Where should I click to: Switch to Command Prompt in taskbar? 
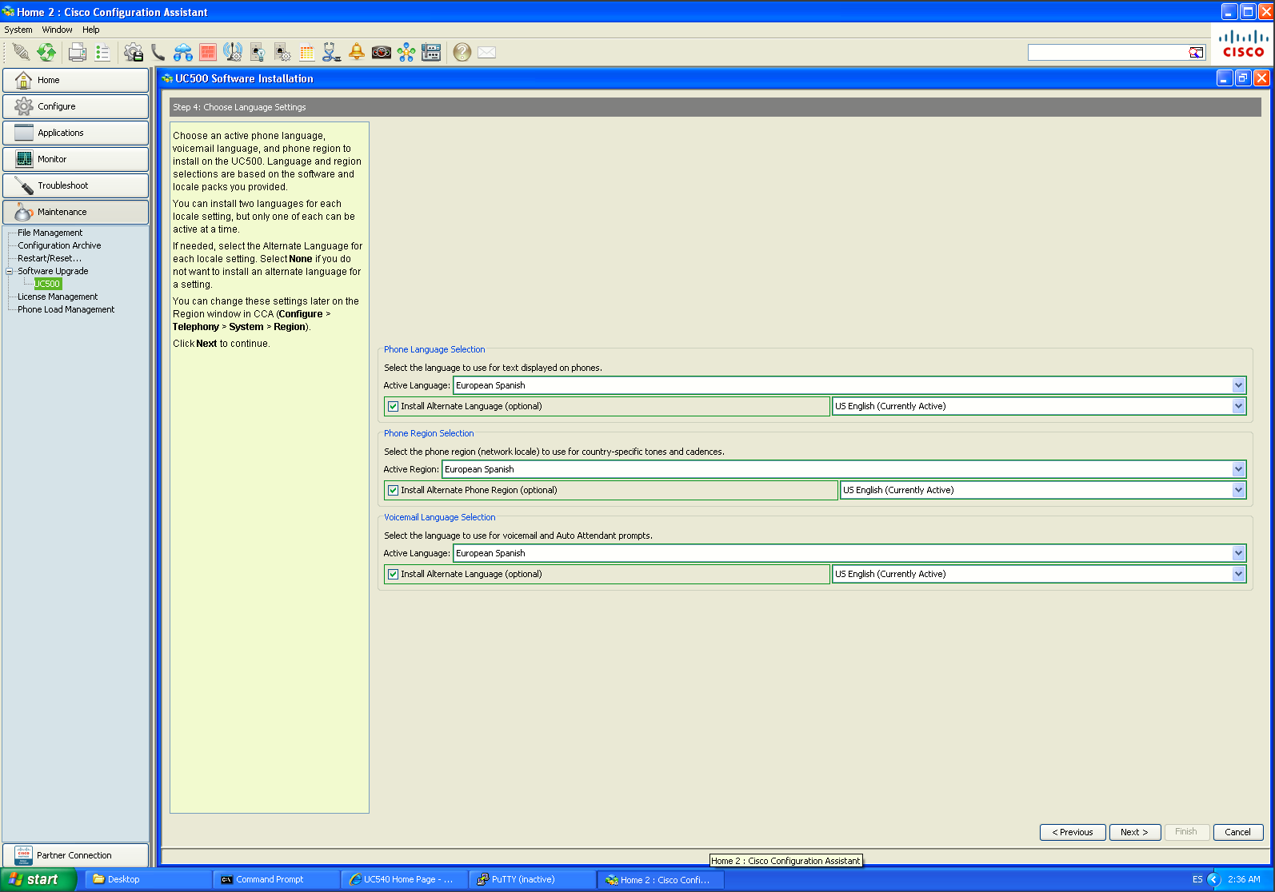click(276, 879)
